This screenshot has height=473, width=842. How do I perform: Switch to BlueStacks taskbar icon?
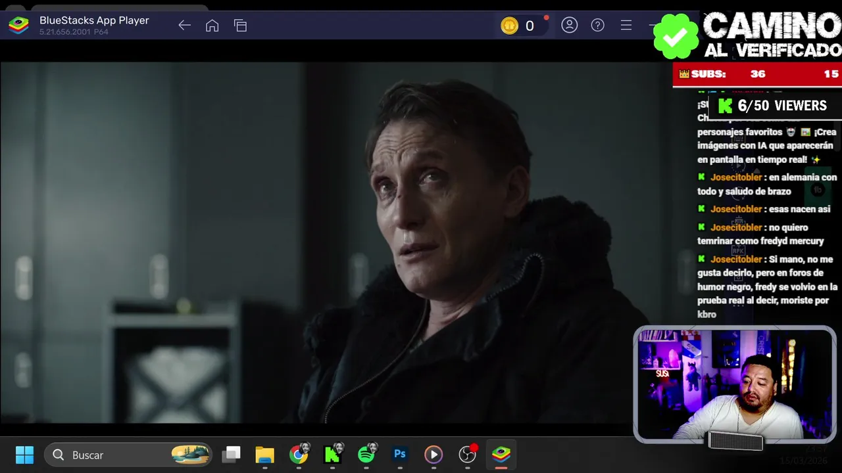tap(501, 455)
